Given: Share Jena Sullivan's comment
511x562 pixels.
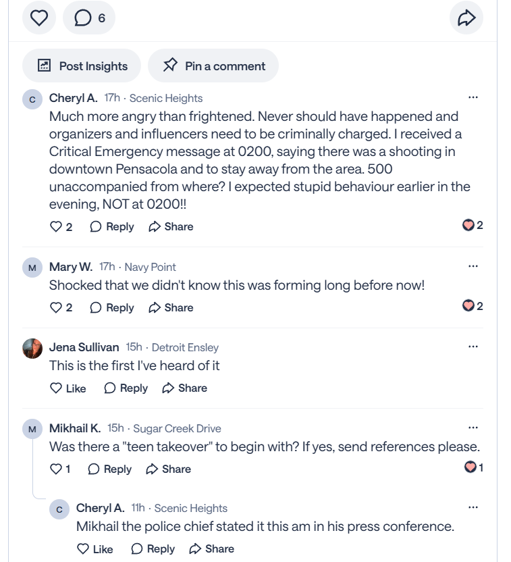Looking at the screenshot, I should tap(185, 388).
